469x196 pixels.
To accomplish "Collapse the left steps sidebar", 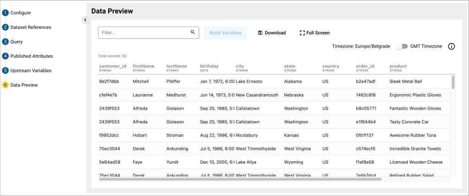I will tap(85, 20).
